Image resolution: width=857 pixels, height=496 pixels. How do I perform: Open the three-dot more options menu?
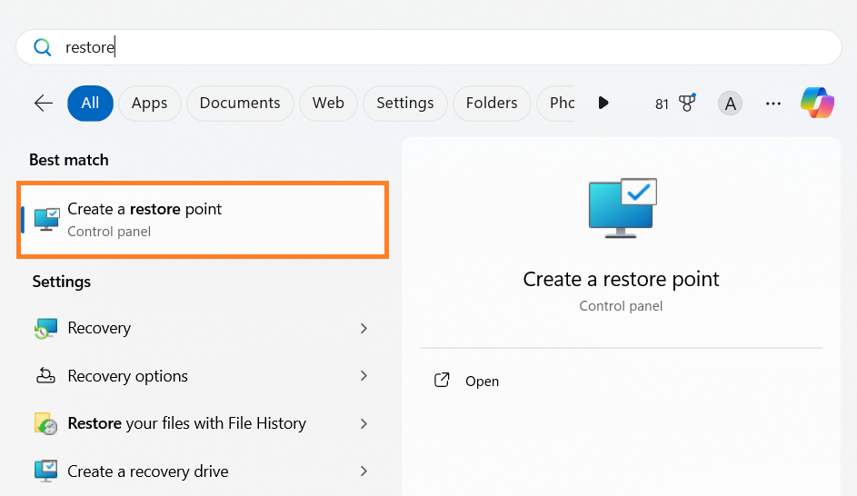[x=773, y=104]
